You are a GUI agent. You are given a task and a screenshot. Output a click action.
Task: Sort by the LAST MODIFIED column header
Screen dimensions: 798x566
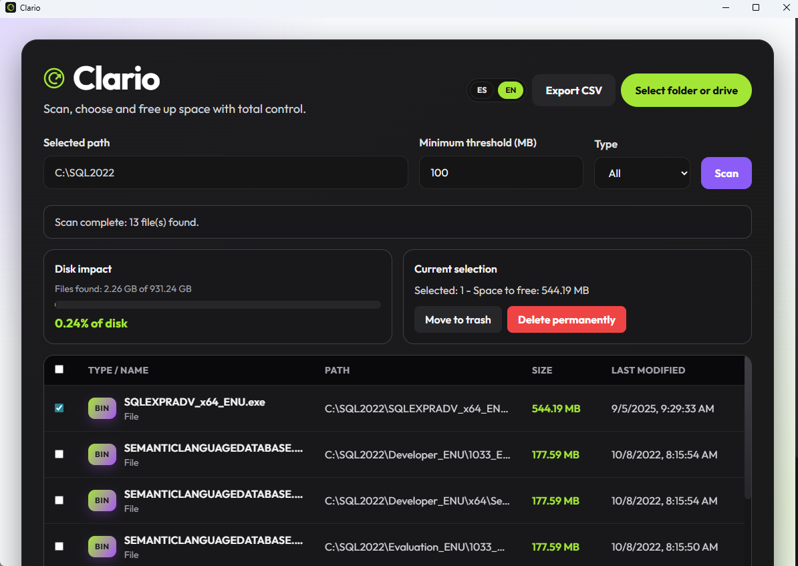648,370
